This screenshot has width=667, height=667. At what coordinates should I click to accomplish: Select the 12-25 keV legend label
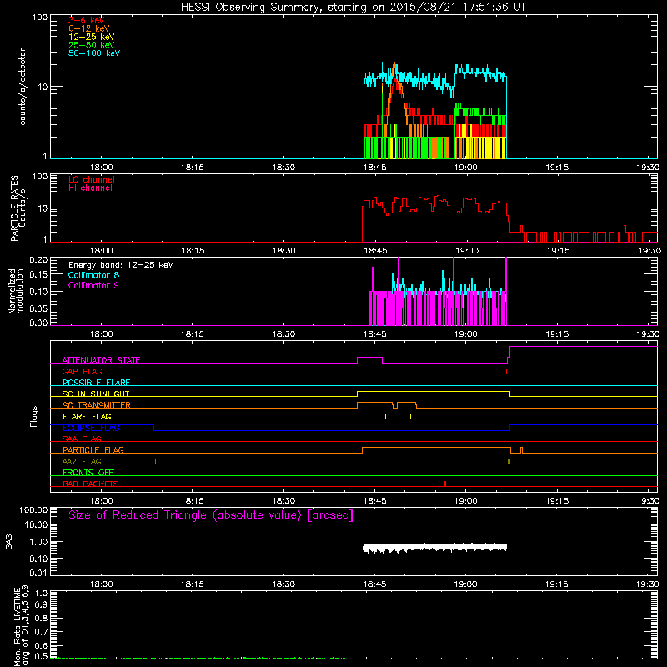click(92, 37)
